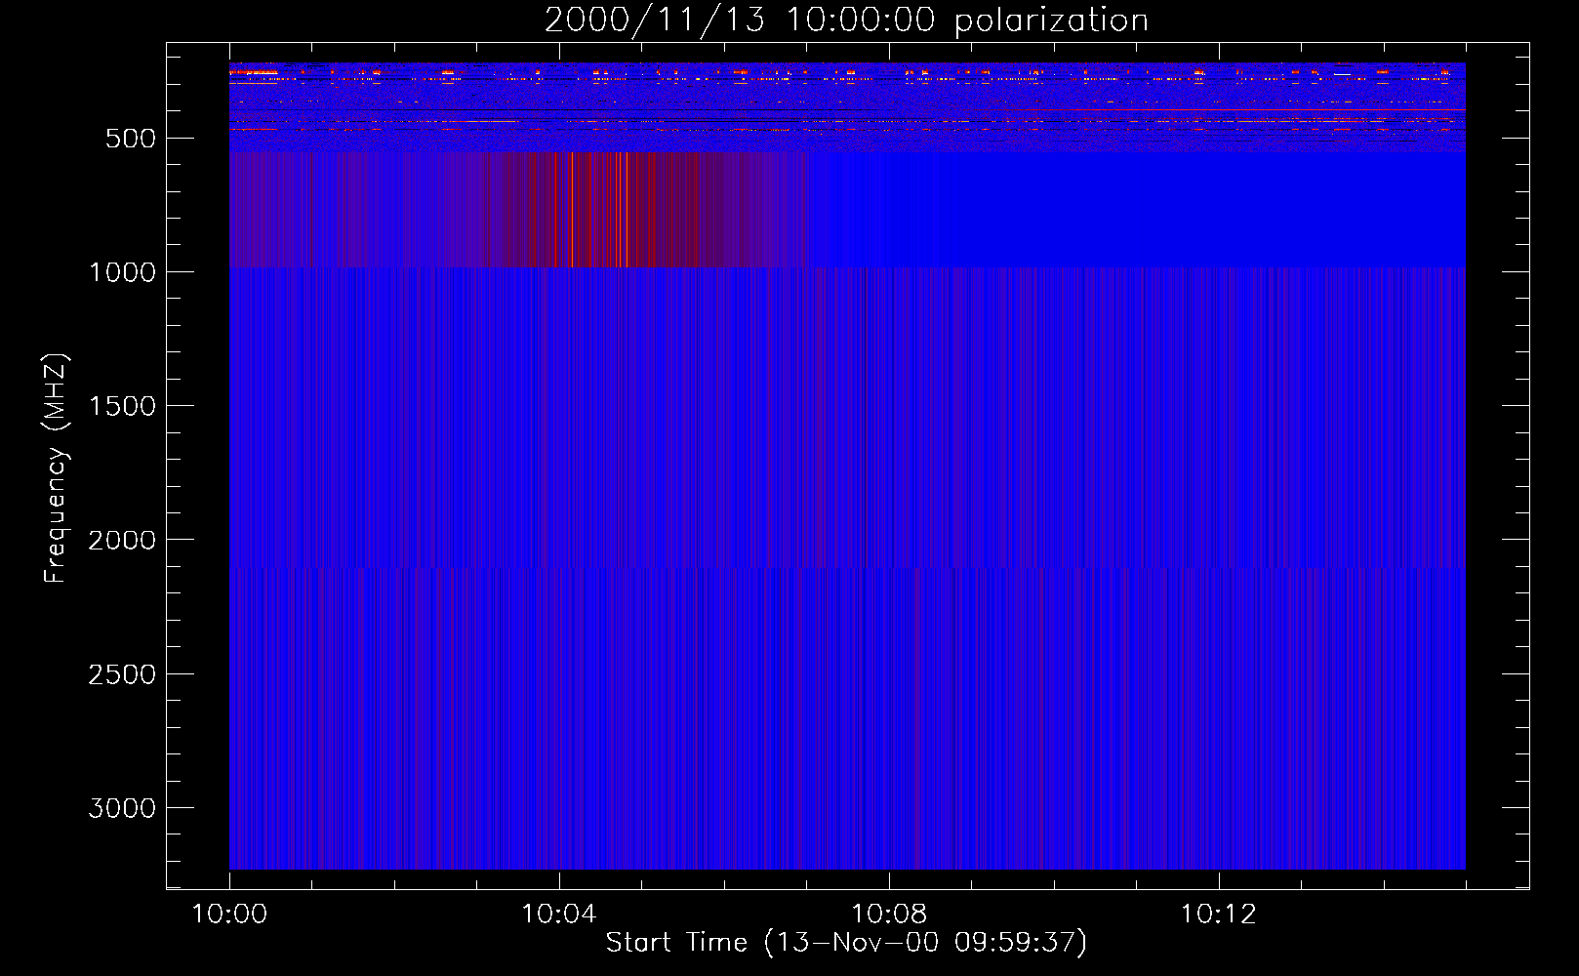
Task: Click the 2500 frequency tick label
Action: tap(121, 674)
